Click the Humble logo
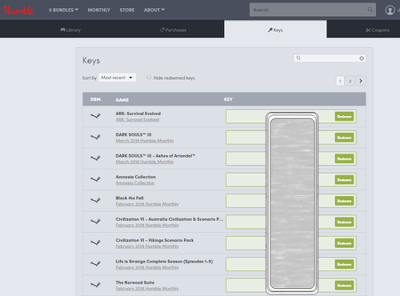Image resolution: width=400 pixels, height=296 pixels. pos(18,10)
